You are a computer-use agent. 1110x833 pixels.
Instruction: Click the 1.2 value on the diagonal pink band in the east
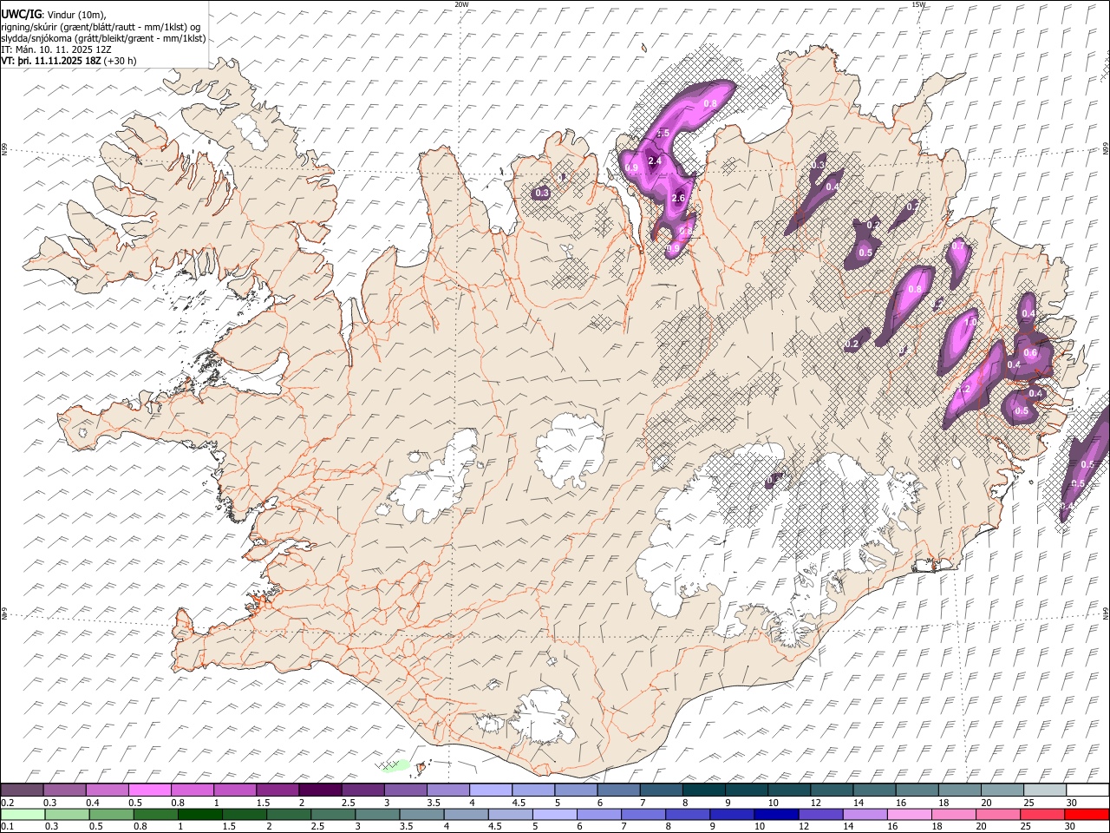[x=965, y=390]
